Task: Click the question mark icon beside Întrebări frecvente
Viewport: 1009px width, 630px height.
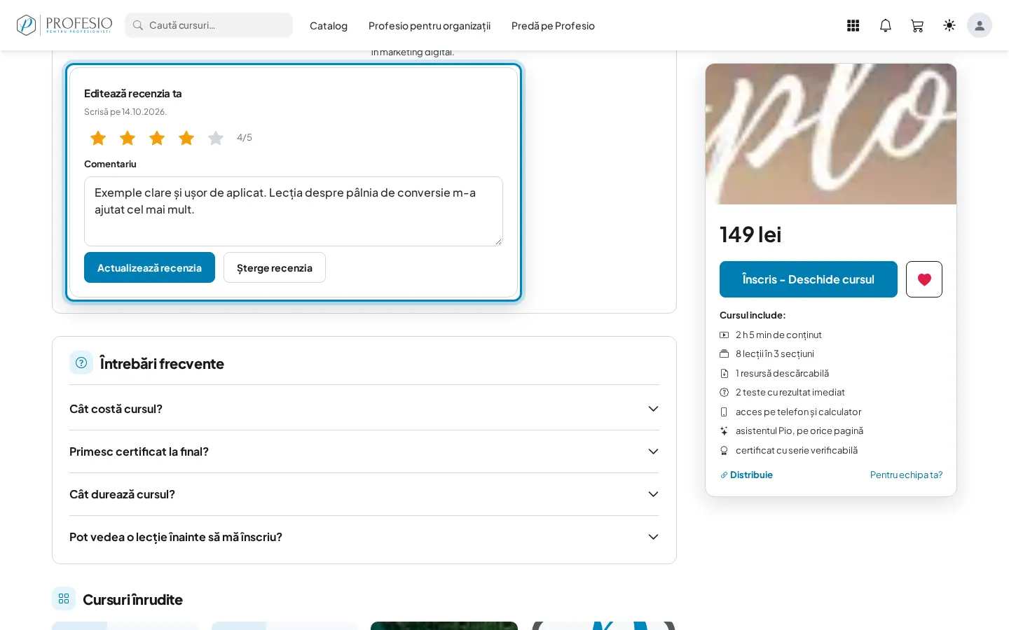Action: [x=81, y=363]
